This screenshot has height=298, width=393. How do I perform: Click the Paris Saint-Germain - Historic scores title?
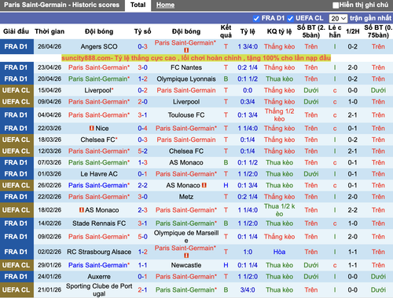[x=61, y=5]
